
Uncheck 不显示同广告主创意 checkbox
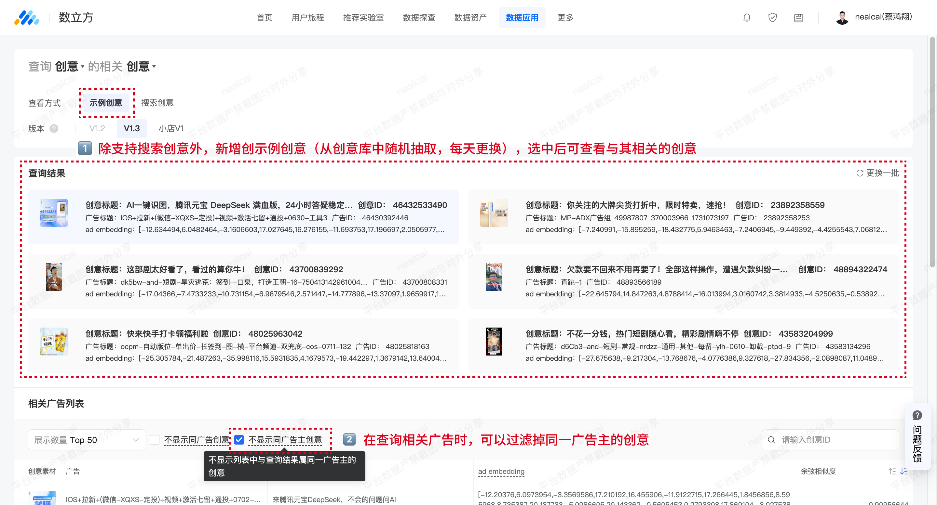(239, 440)
